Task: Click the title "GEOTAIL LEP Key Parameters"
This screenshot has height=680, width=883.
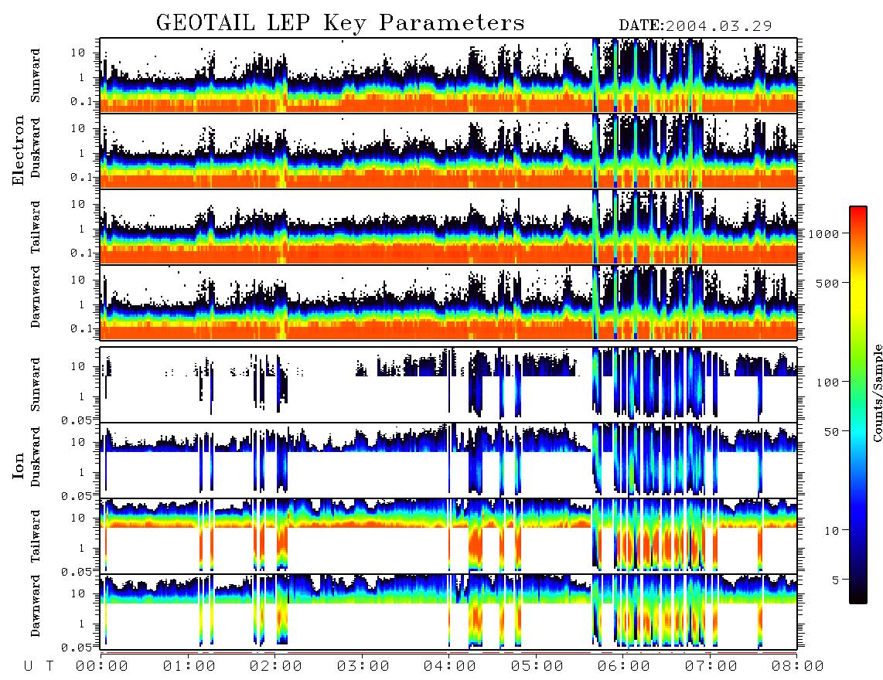Action: pos(340,23)
